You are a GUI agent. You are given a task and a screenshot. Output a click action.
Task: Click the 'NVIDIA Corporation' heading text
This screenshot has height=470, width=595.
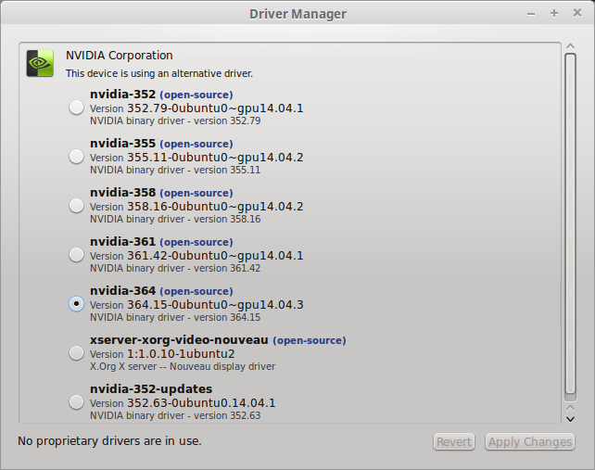click(x=120, y=56)
